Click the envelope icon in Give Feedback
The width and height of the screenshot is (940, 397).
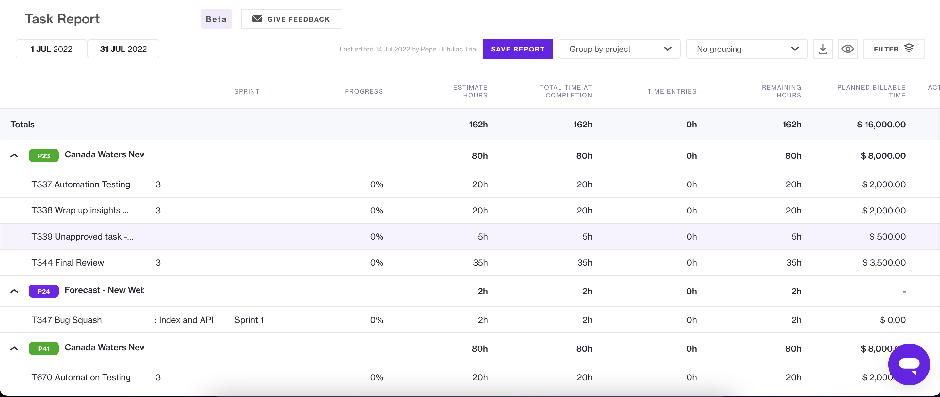tap(257, 19)
